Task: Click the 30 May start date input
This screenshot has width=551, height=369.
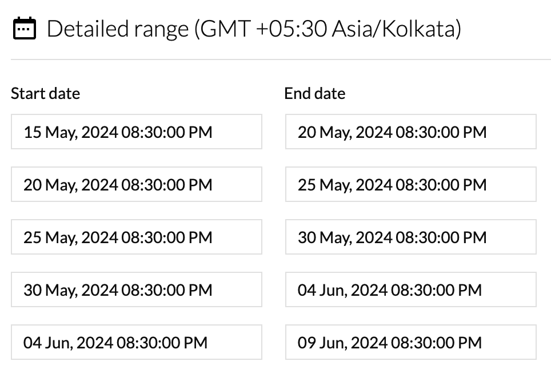Action: (136, 290)
